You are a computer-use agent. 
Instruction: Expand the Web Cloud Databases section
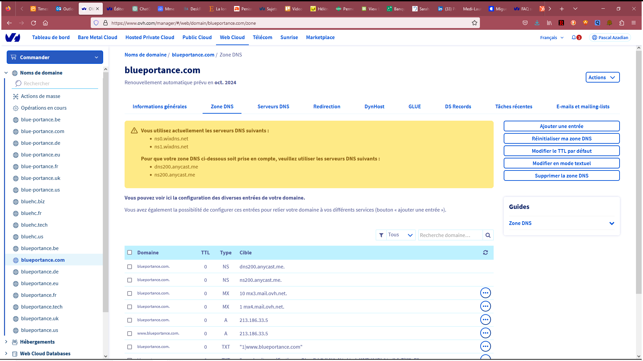(x=6, y=353)
